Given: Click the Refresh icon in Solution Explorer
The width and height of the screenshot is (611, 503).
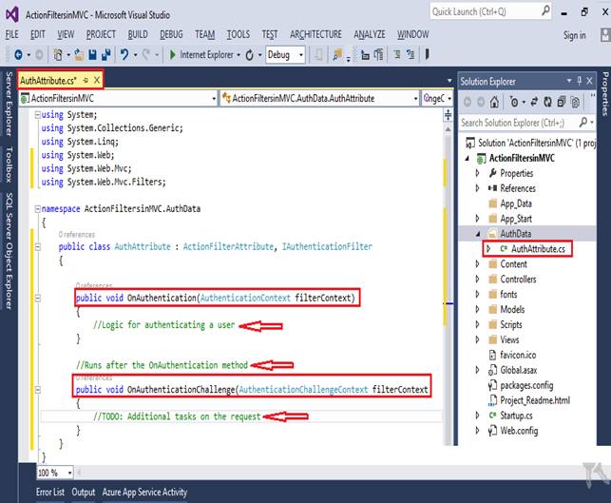Looking at the screenshot, I should point(547,102).
